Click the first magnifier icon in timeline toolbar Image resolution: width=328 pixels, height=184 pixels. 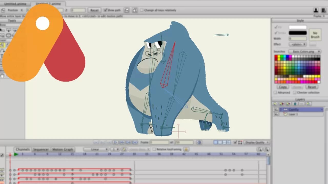260,149
